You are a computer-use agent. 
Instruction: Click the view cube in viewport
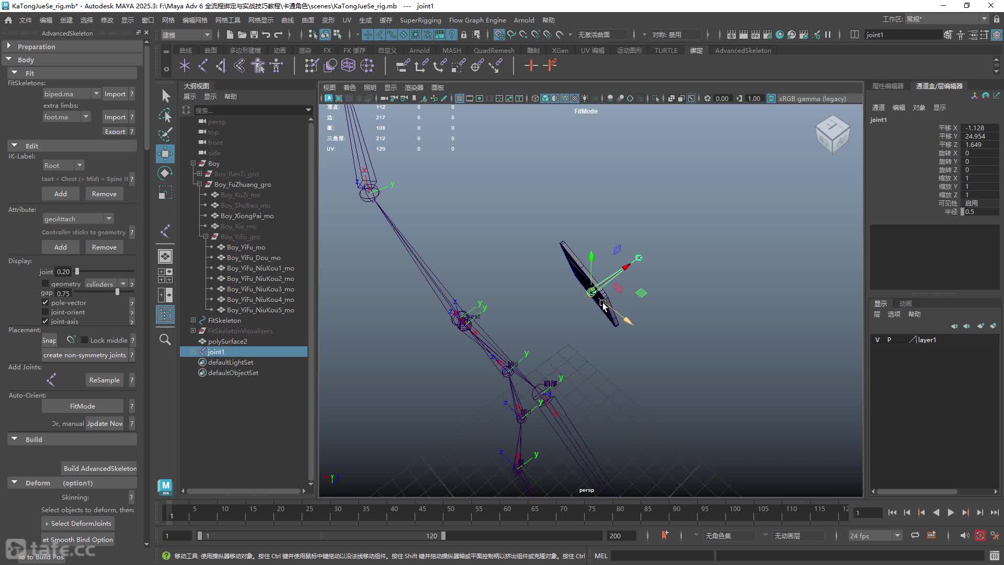pos(832,135)
